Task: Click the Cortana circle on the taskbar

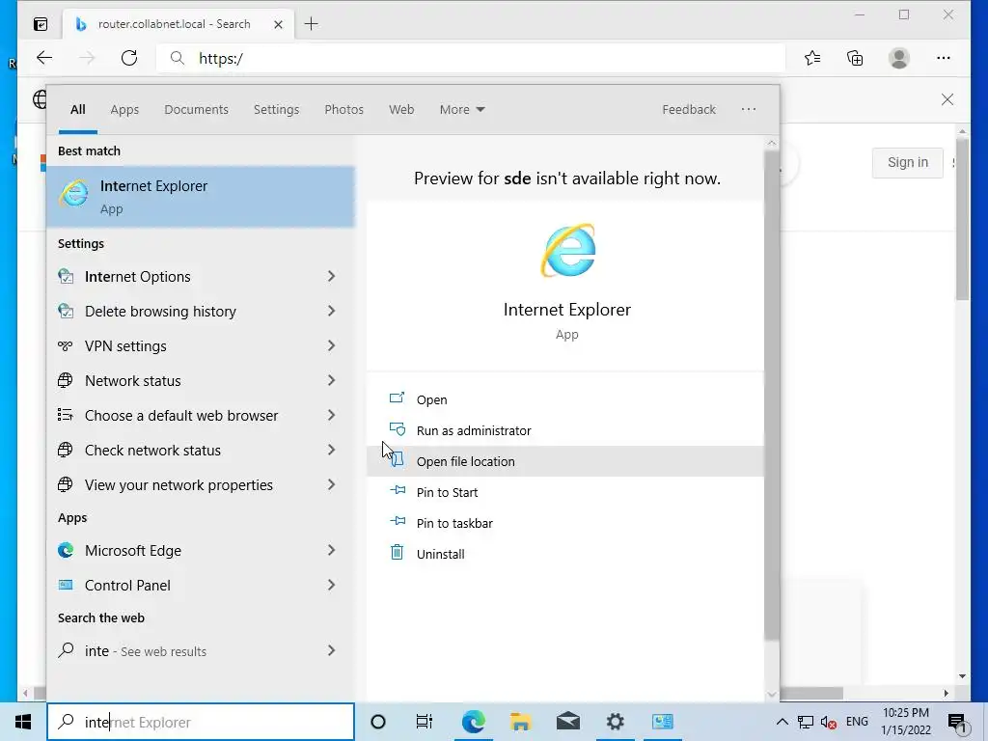Action: (378, 722)
